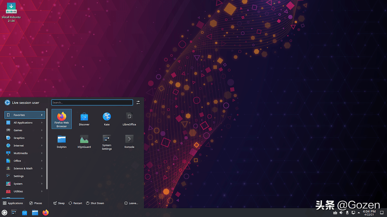
Task: Open the keyboard tray icon
Action: pos(335,213)
